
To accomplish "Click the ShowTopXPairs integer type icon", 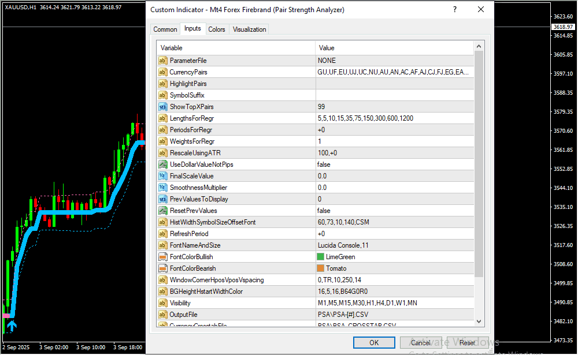I will tap(162, 107).
